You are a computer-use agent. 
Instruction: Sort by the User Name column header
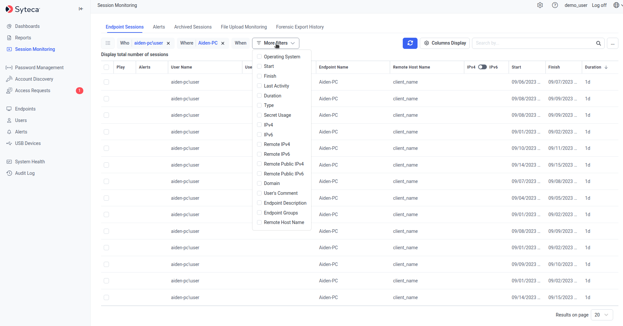[182, 67]
